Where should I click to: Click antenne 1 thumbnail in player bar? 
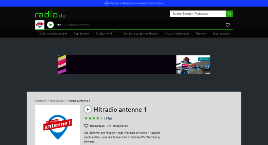(40, 25)
